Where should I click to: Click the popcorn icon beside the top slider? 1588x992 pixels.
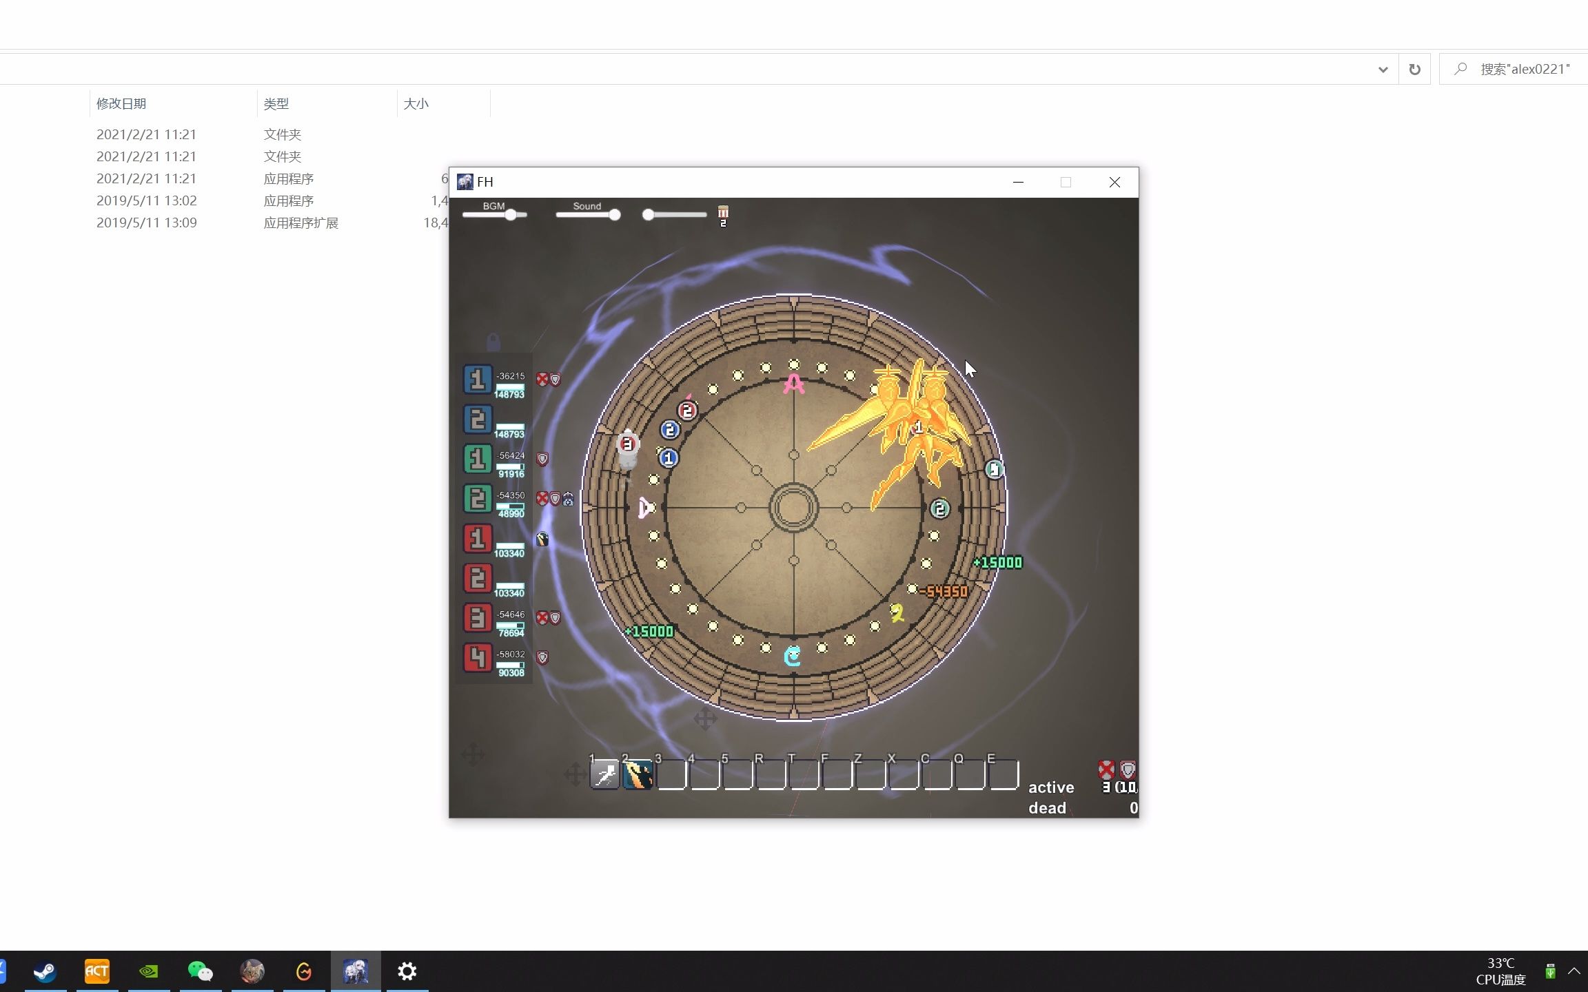pos(723,213)
